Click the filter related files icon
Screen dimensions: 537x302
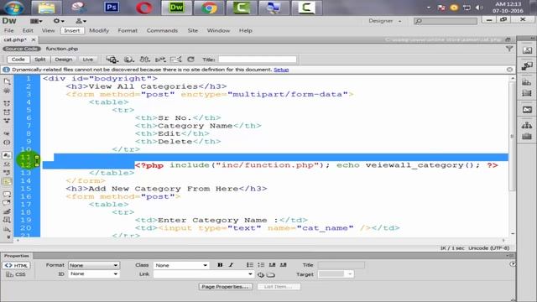tap(509, 49)
